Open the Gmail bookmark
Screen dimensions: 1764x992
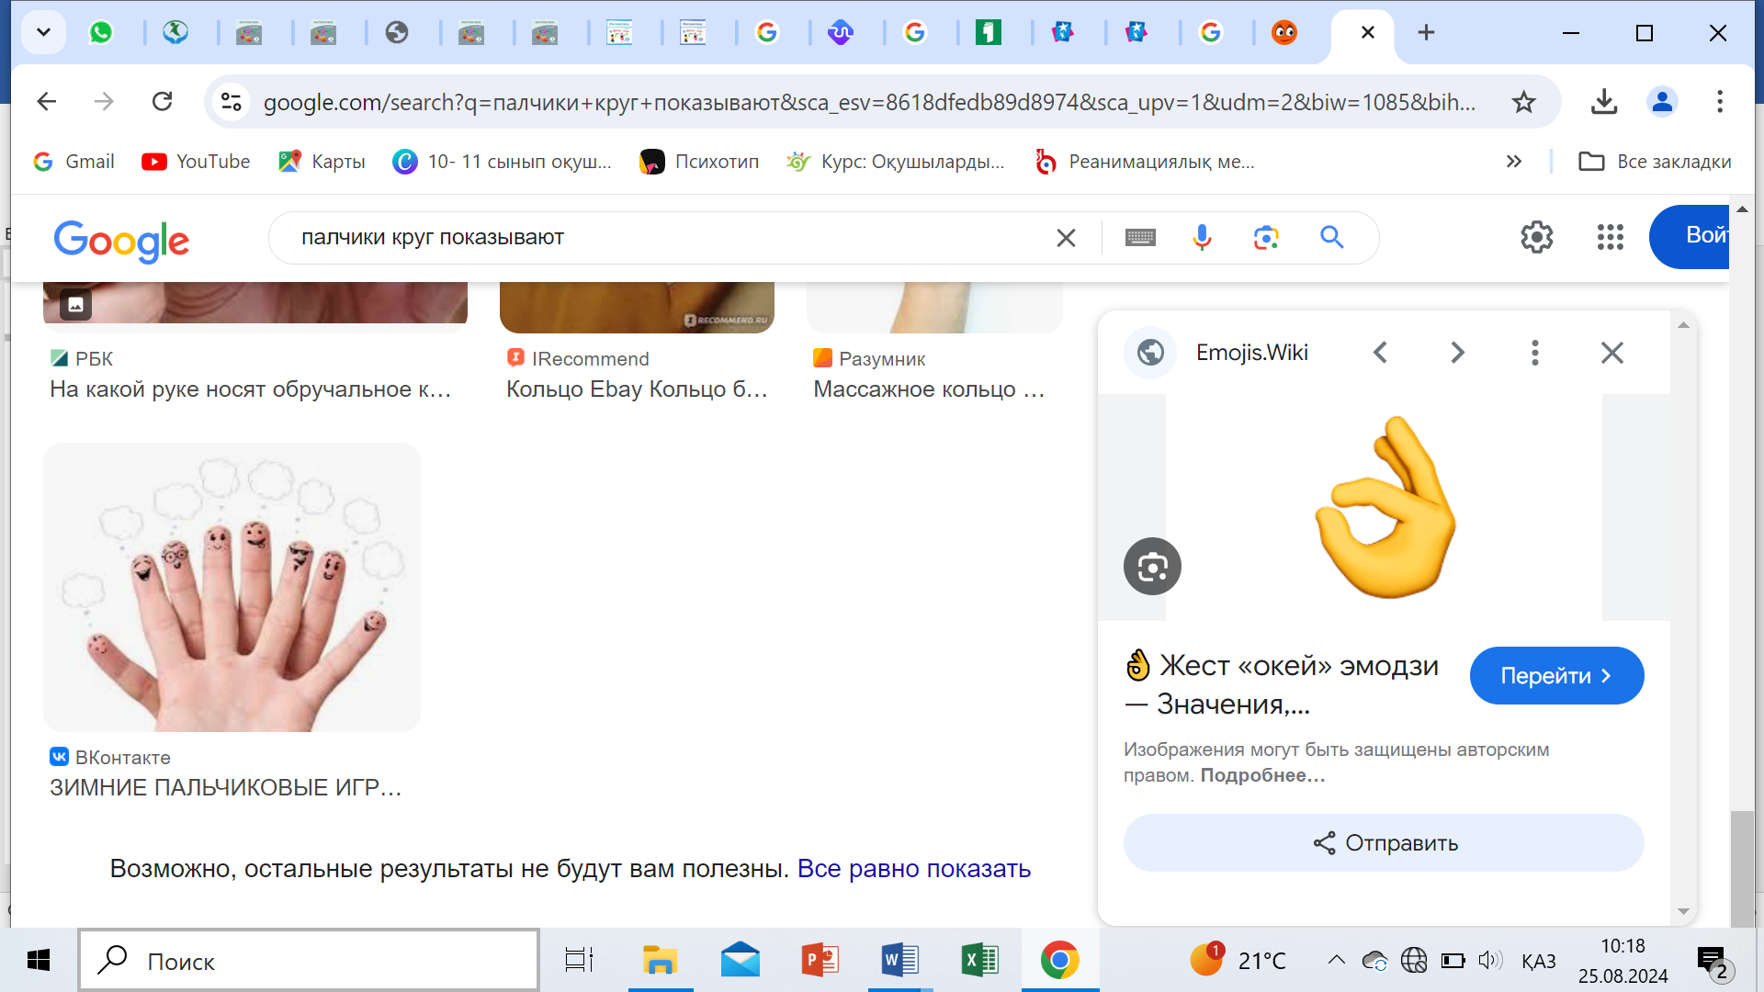tap(75, 162)
